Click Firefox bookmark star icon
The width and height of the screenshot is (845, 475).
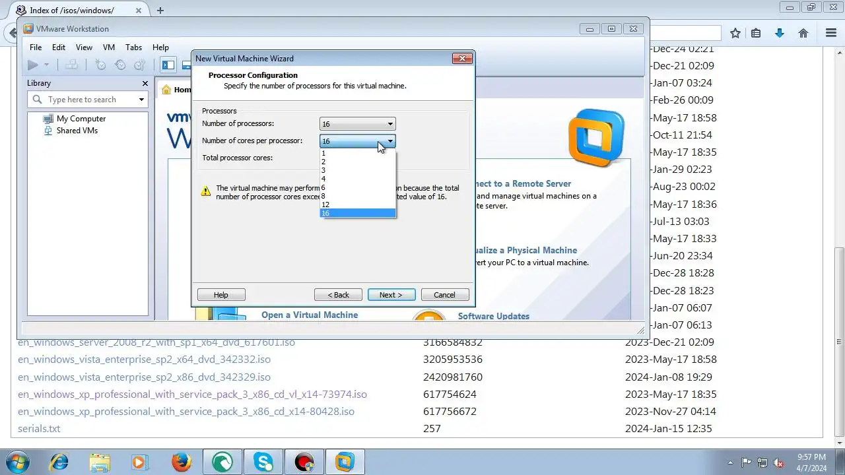[735, 33]
